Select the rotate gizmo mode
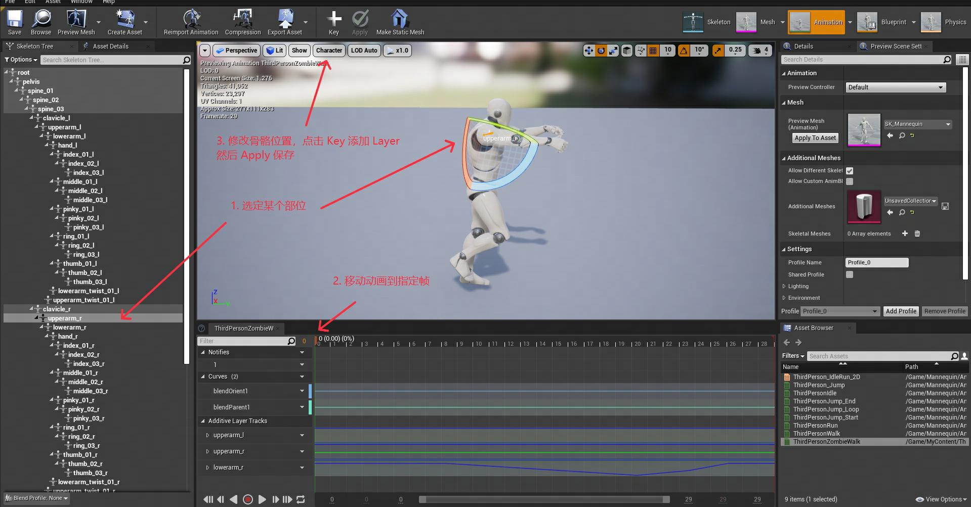The height and width of the screenshot is (507, 971). point(601,51)
